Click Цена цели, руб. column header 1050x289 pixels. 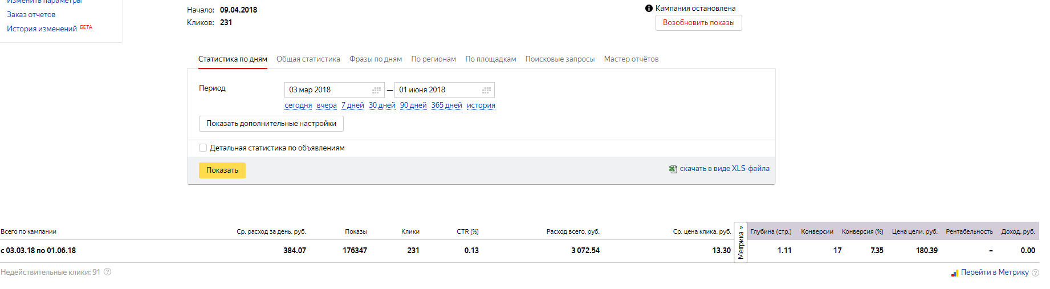point(915,231)
